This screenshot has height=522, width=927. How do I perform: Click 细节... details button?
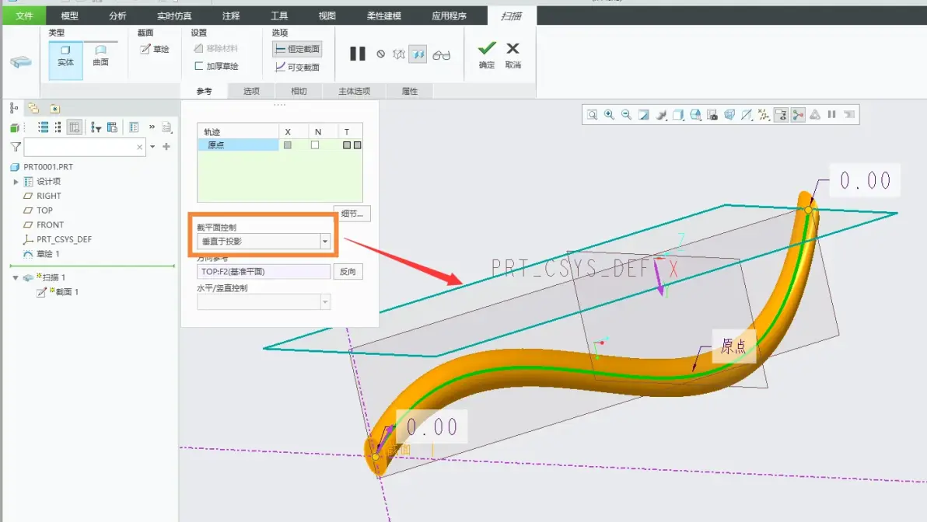click(352, 214)
